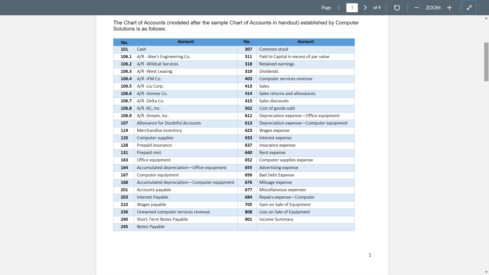Exit full screen with collapse arrows icon
Screen dimensions: 489x275
[x=469, y=8]
